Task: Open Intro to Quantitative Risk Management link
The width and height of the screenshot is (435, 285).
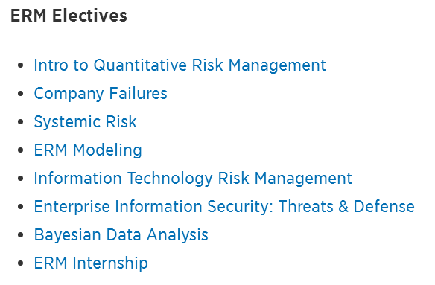Action: 180,65
